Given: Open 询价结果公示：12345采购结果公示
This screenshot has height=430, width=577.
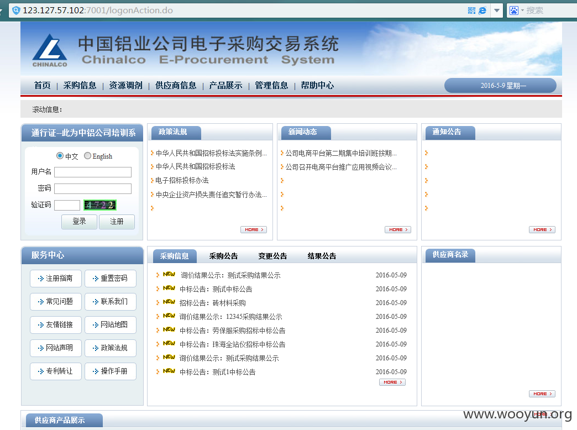Looking at the screenshot, I should [230, 317].
